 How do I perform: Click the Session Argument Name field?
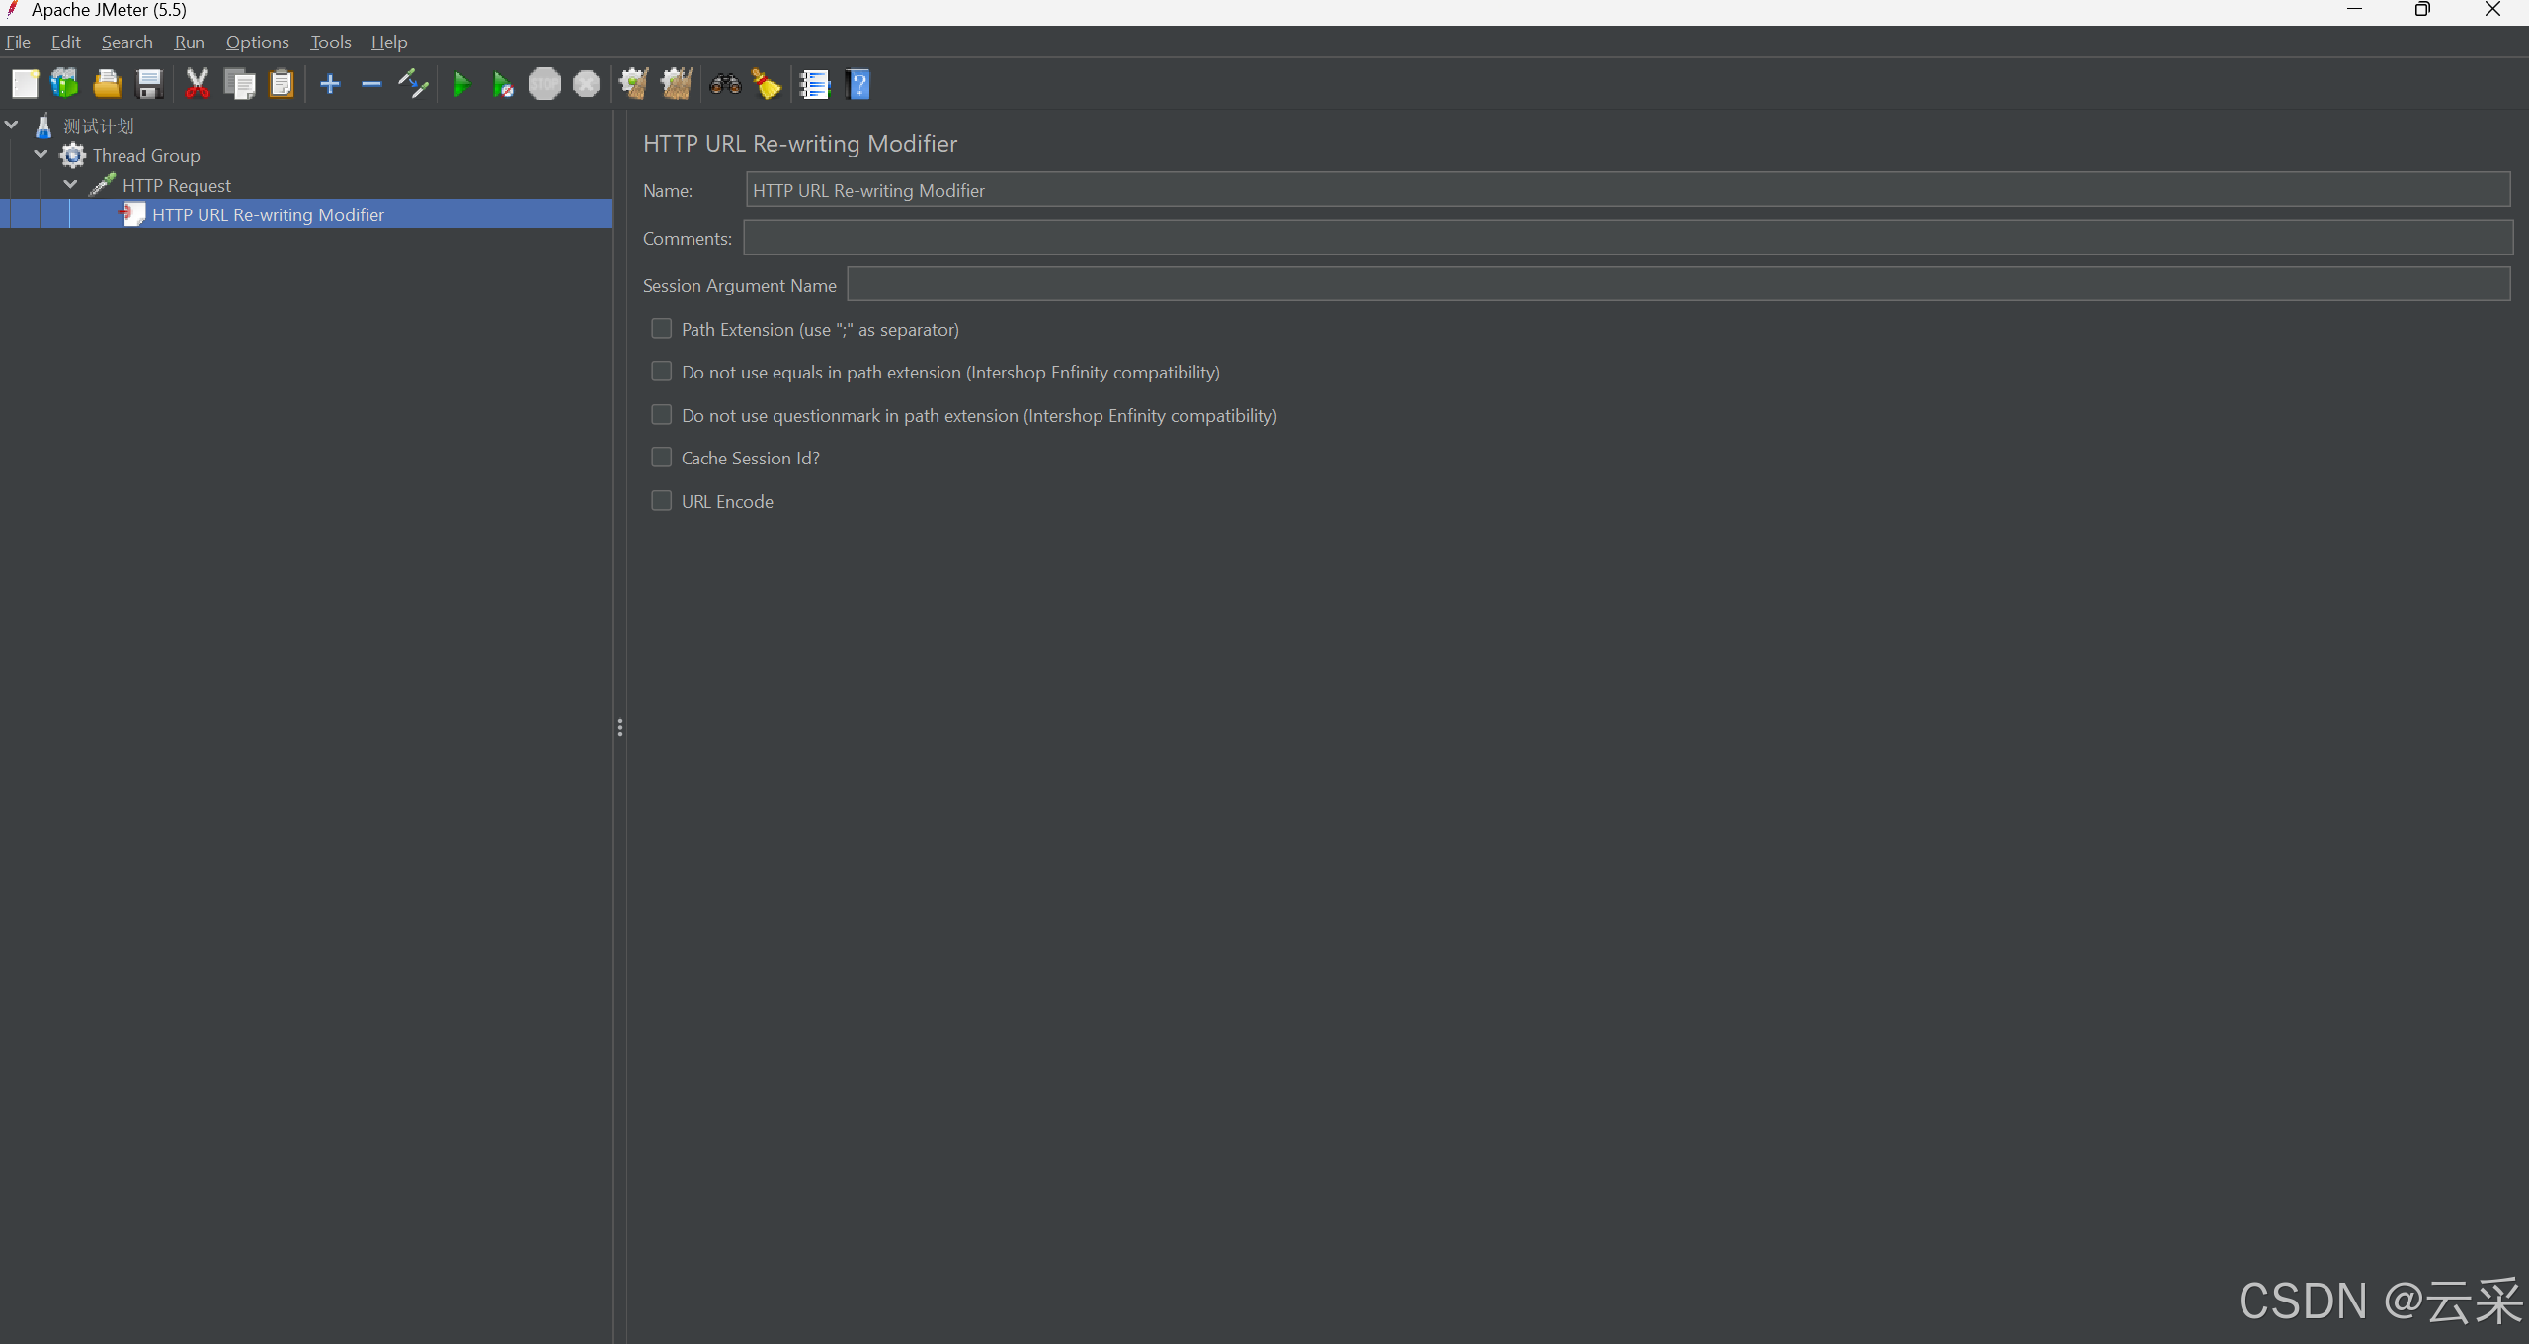1679,284
